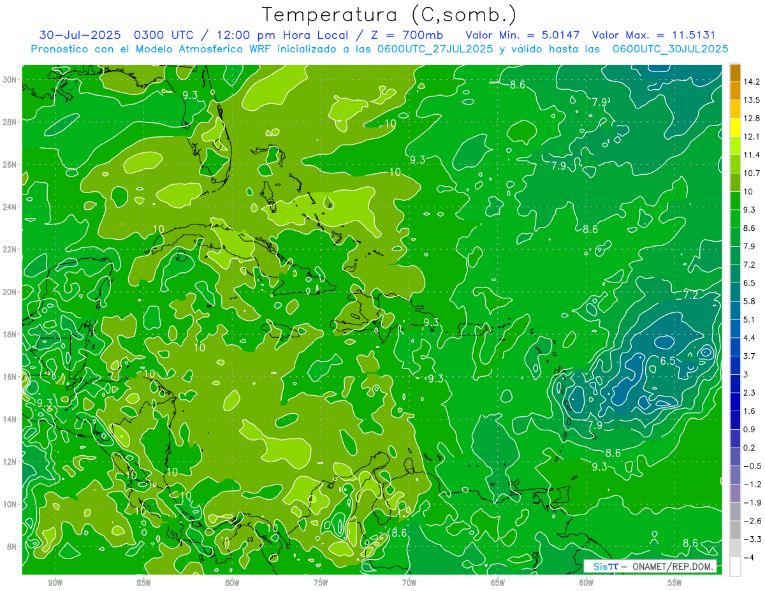Click the 26N latitude axis label
This screenshot has height=591, width=765.
10,164
